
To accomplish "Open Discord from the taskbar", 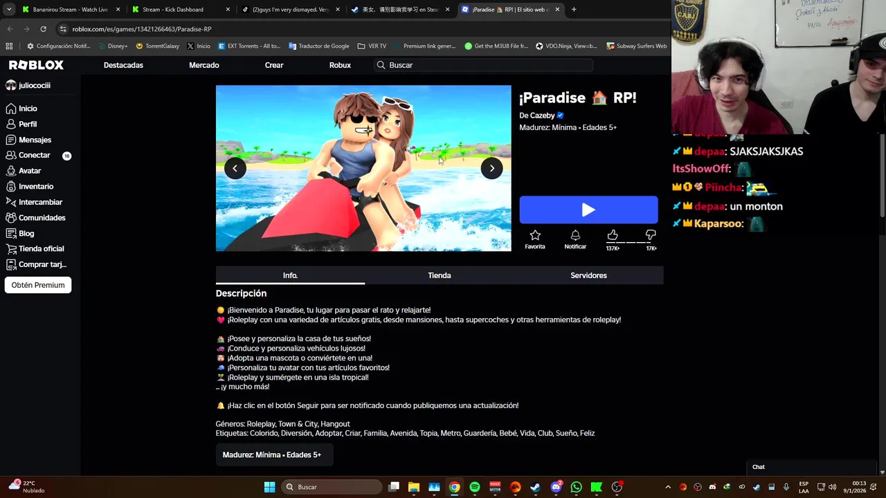I will coord(556,487).
